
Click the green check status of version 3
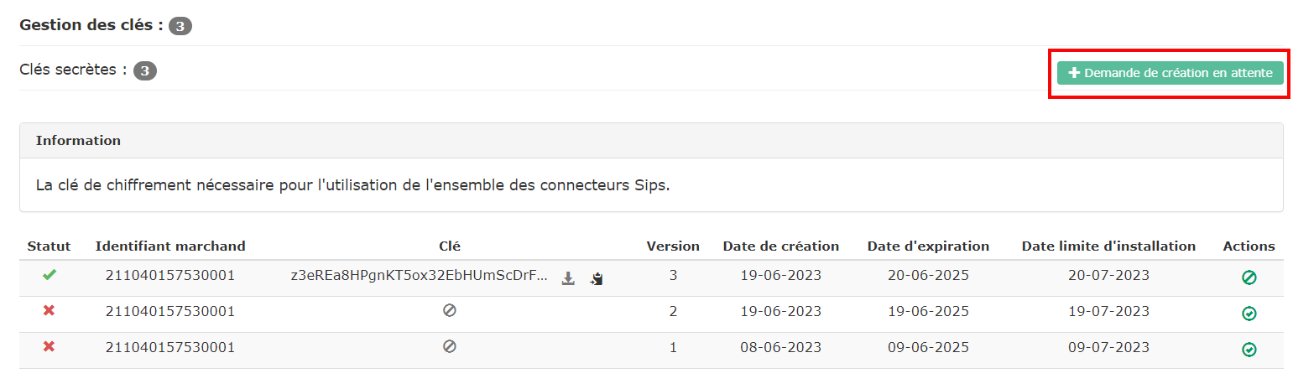(x=49, y=275)
